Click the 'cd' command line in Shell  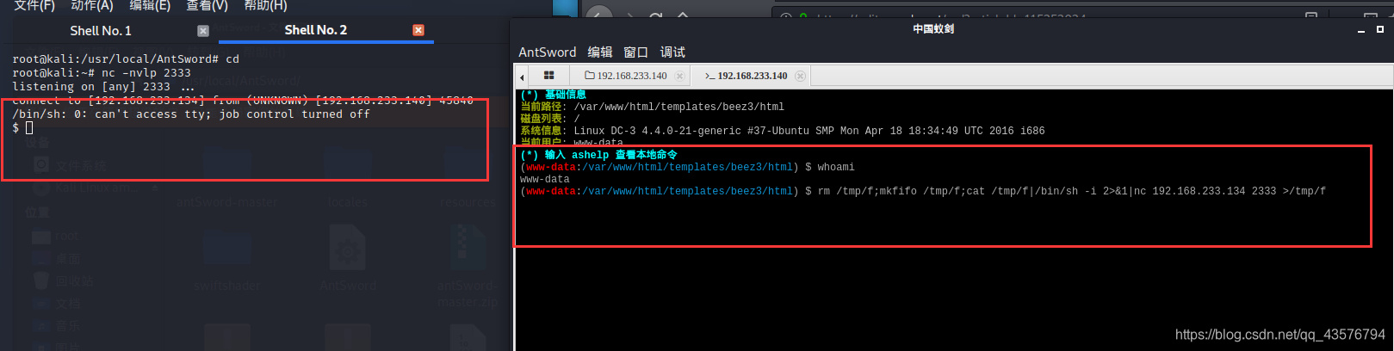click(126, 59)
